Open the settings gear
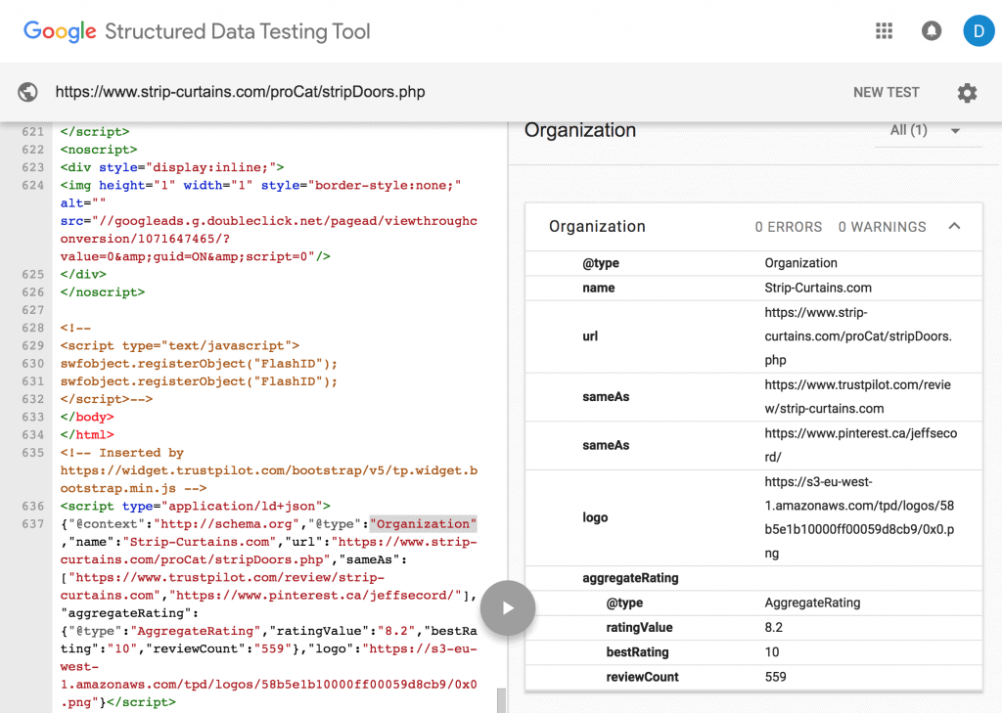1002x713 pixels. (x=967, y=93)
